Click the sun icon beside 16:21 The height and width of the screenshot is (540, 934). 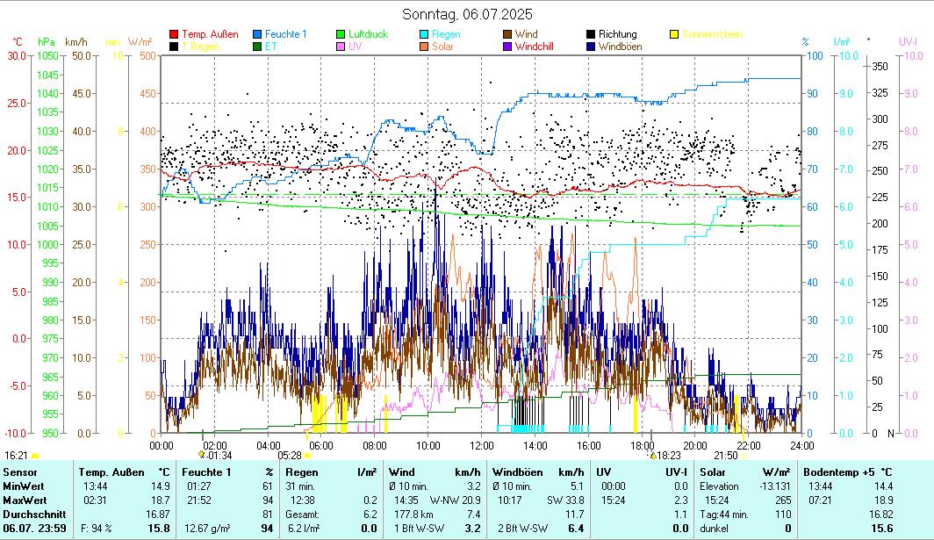point(34,456)
